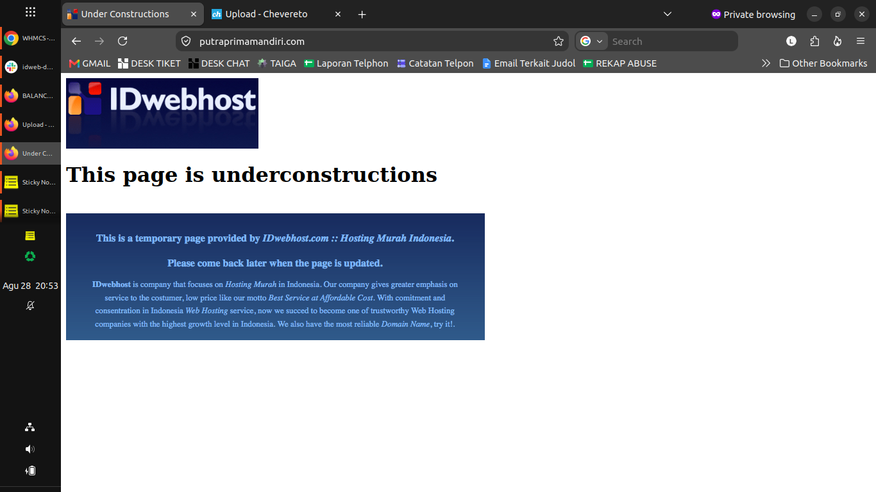Open the network status icon

click(x=30, y=427)
